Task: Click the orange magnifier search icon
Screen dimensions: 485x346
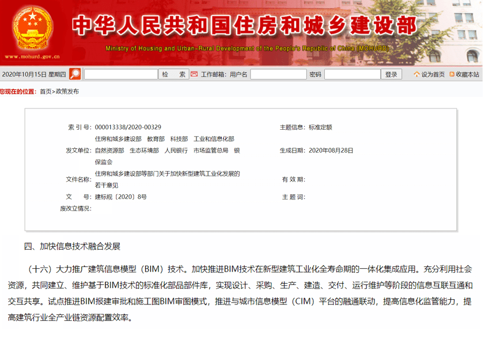Action: point(75,74)
